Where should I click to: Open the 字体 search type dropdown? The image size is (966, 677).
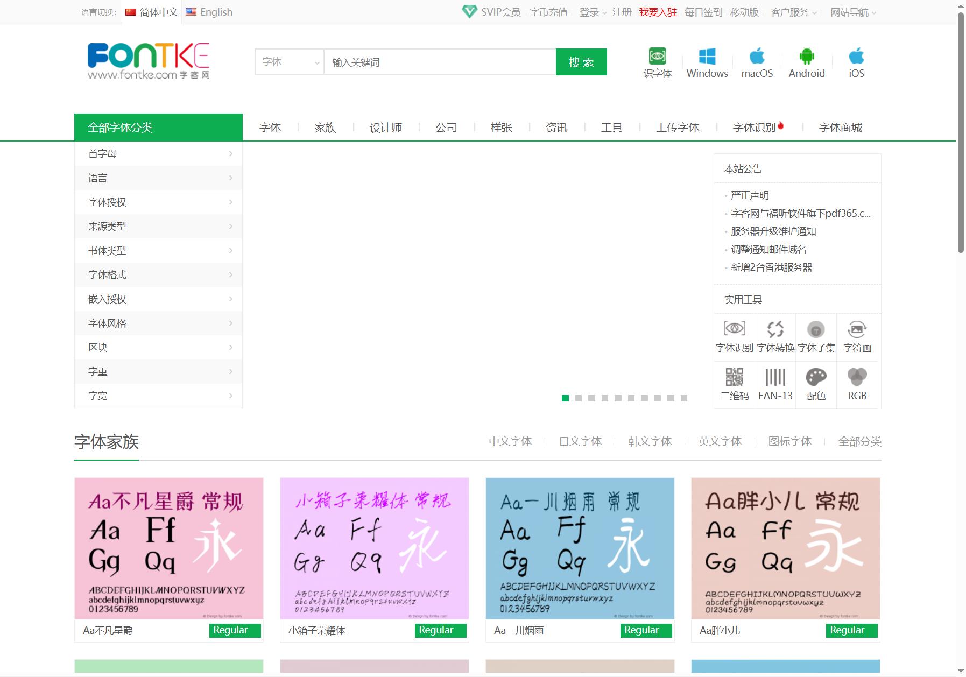289,62
